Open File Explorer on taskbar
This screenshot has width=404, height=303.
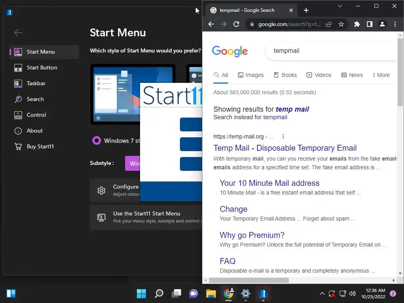pos(211,294)
